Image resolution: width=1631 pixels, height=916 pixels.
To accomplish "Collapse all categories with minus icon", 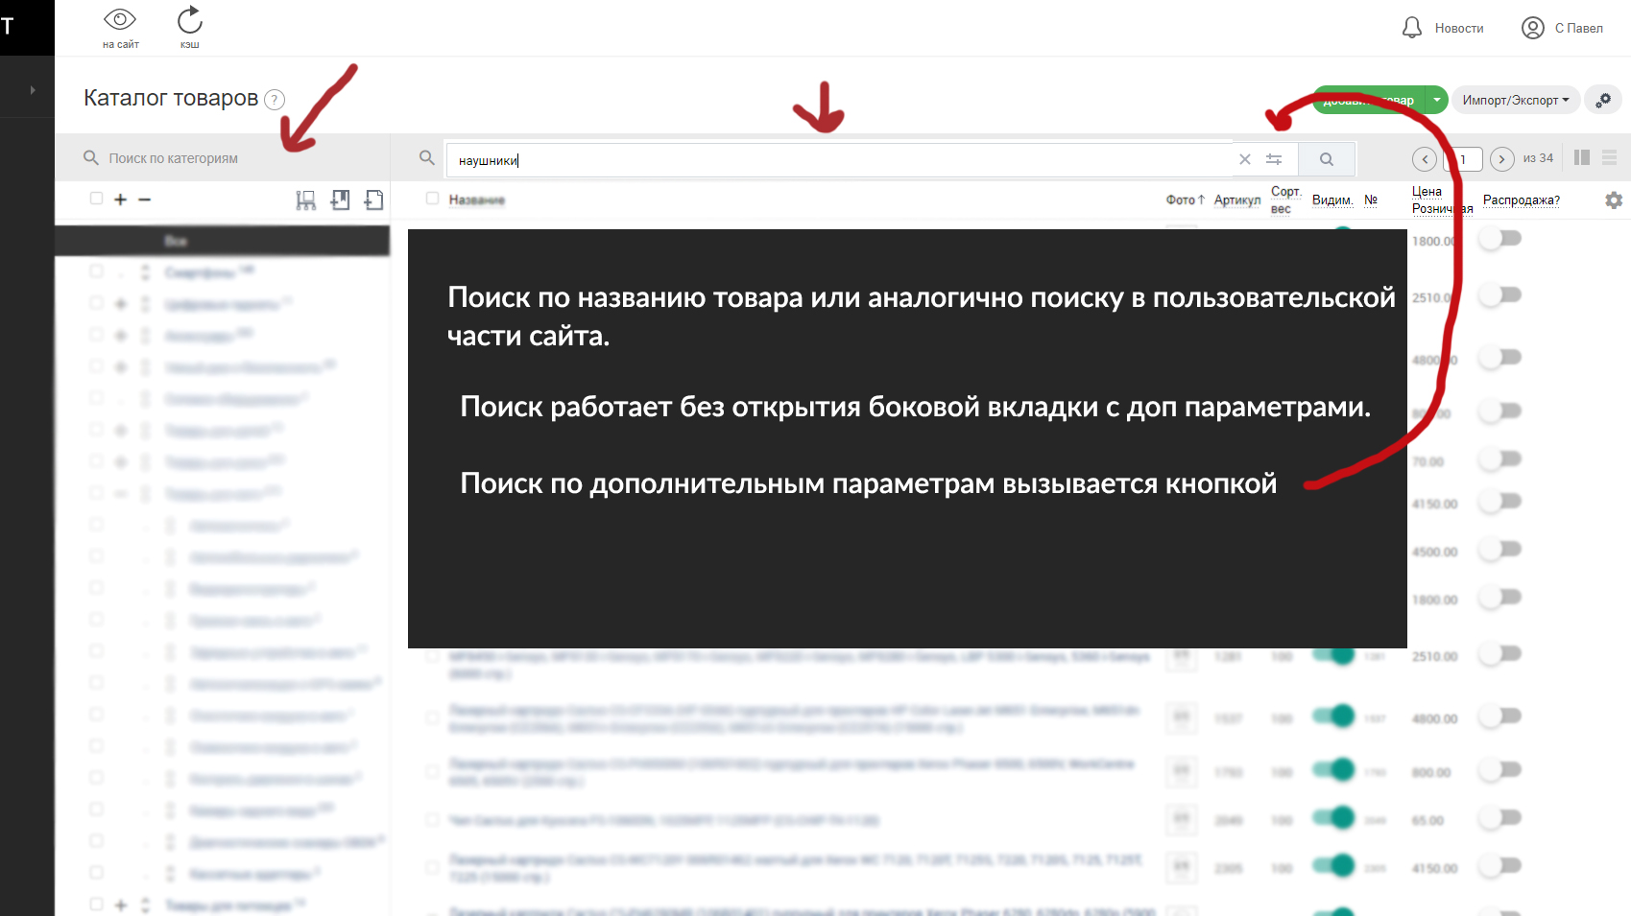I will (144, 200).
